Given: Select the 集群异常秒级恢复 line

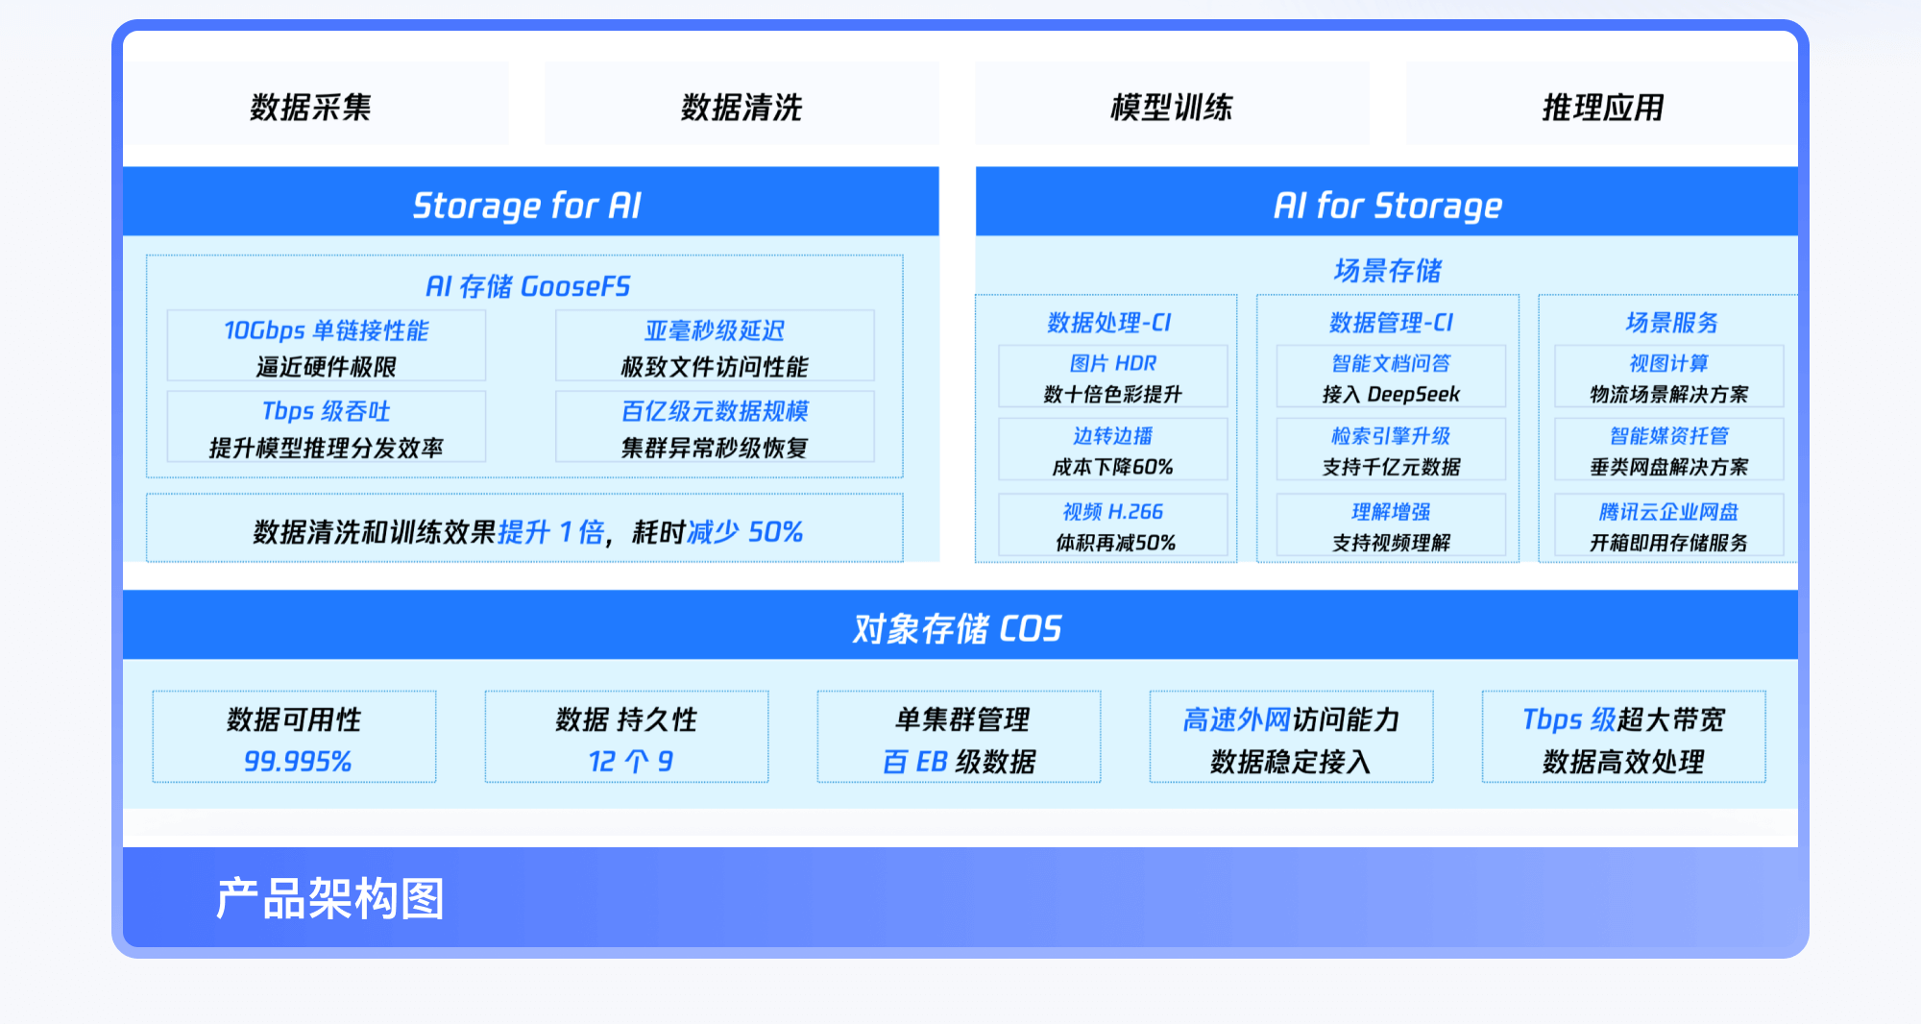Looking at the screenshot, I should coord(715,448).
